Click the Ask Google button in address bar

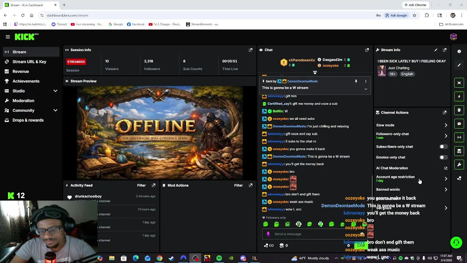[396, 15]
